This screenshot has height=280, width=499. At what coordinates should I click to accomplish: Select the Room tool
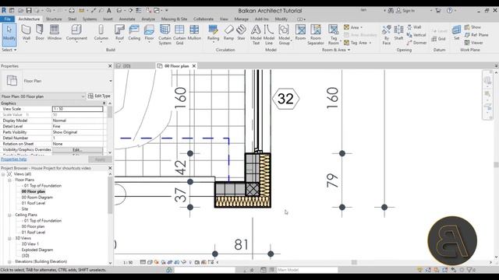[x=300, y=33]
